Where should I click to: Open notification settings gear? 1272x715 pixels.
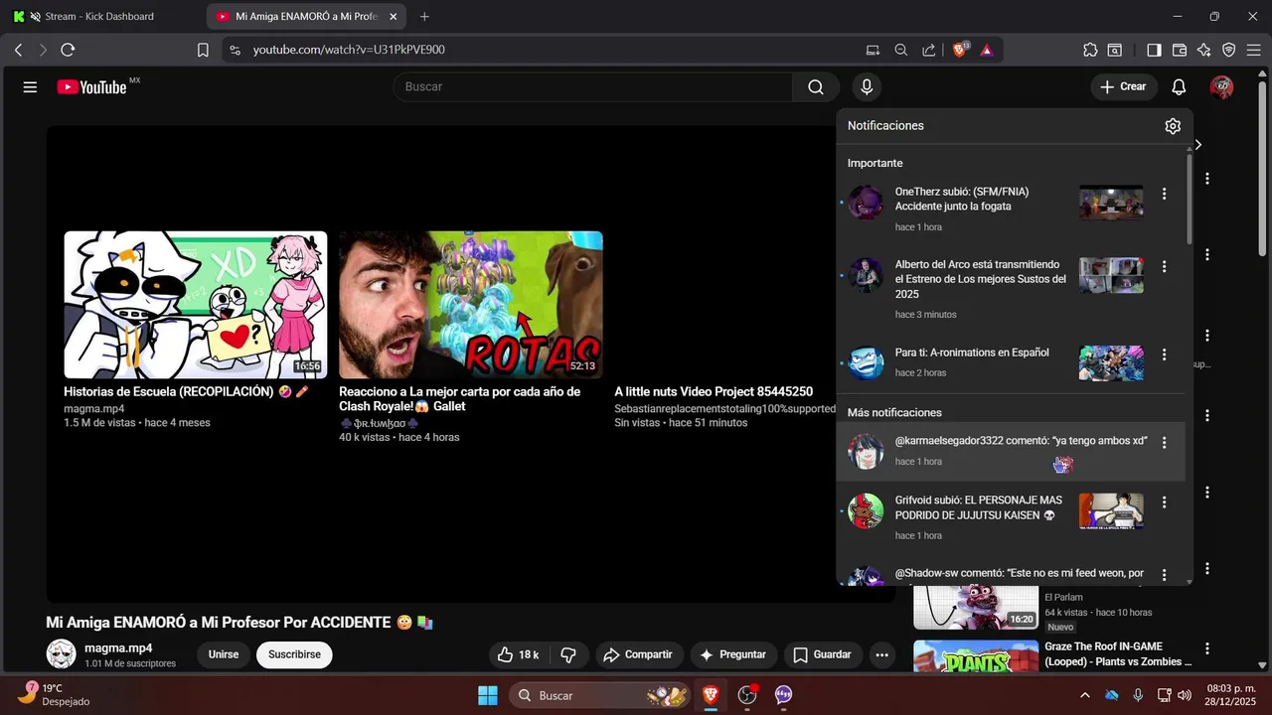pos(1173,126)
